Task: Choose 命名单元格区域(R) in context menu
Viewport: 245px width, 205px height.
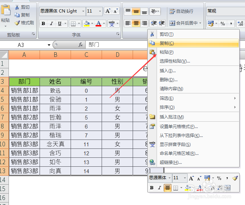Action: tap(193, 153)
